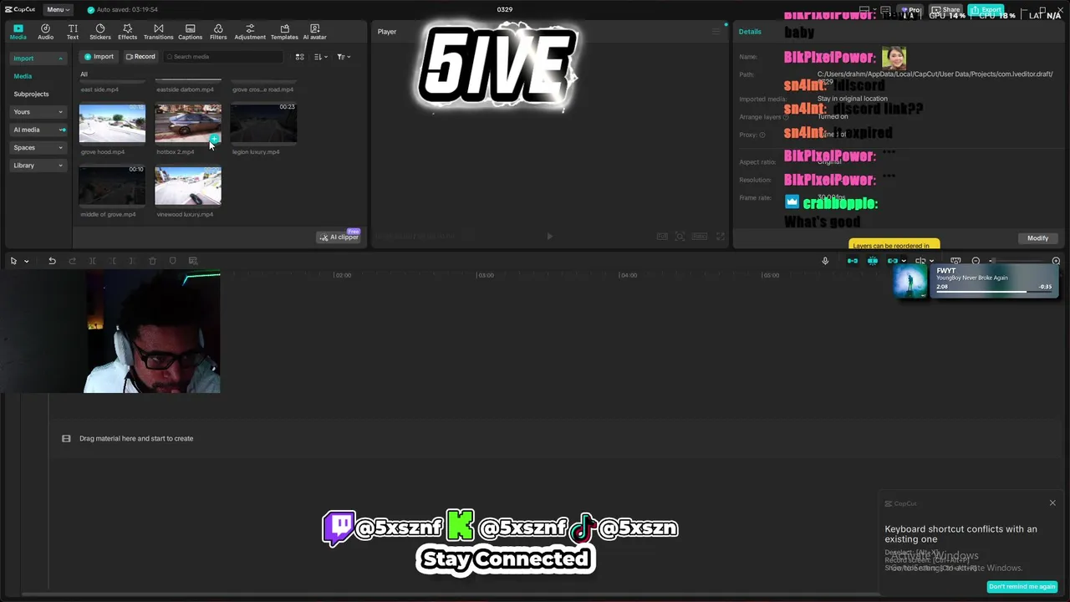Select the vinewood luxury.mp4 thumbnail
This screenshot has height=602, width=1070.
click(x=188, y=186)
